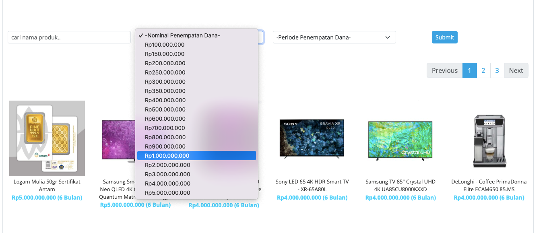Open the Samsung Crystal UHD TV image

click(400, 141)
